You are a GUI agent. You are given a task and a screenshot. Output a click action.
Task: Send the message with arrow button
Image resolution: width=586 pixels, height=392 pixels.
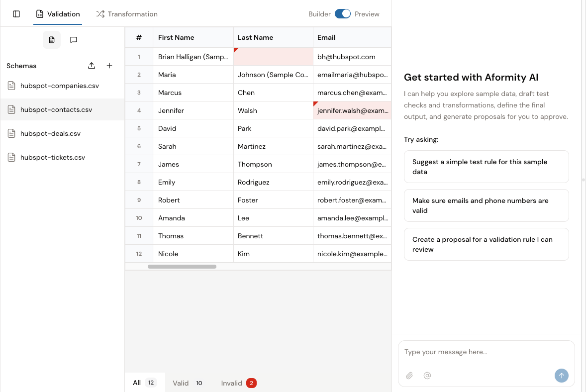point(561,376)
